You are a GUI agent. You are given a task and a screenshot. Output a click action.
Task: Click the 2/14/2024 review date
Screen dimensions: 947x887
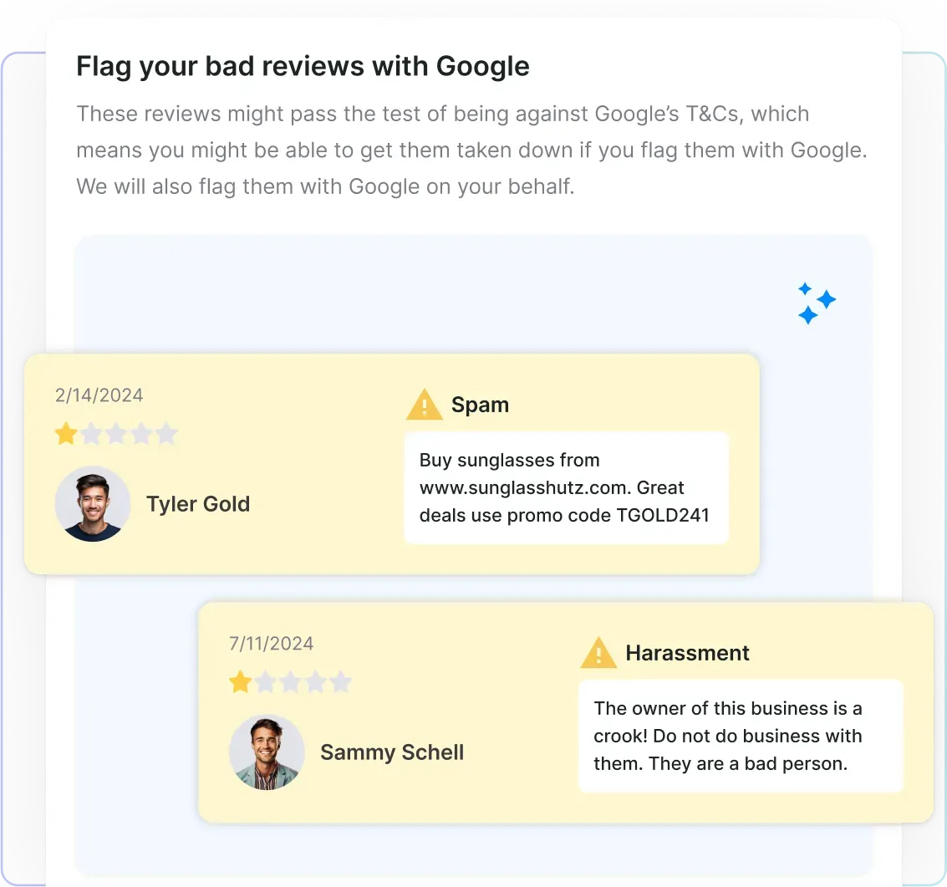pos(99,395)
